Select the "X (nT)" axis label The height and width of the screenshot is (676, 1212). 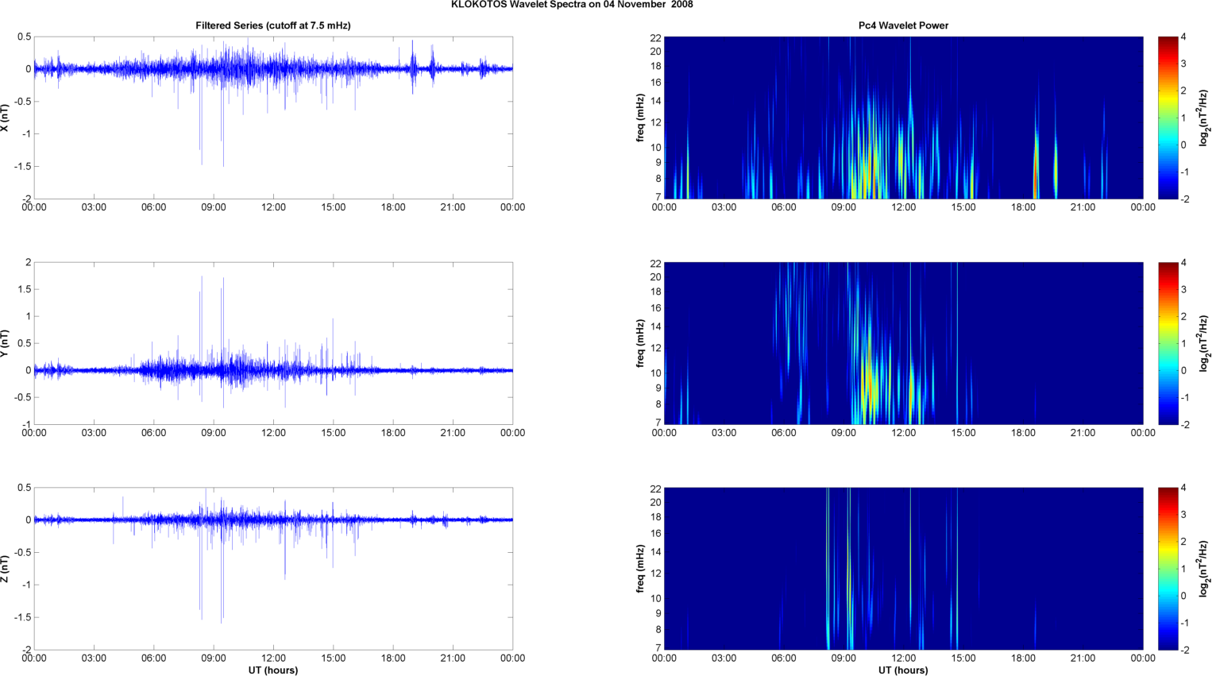[x=5, y=118]
